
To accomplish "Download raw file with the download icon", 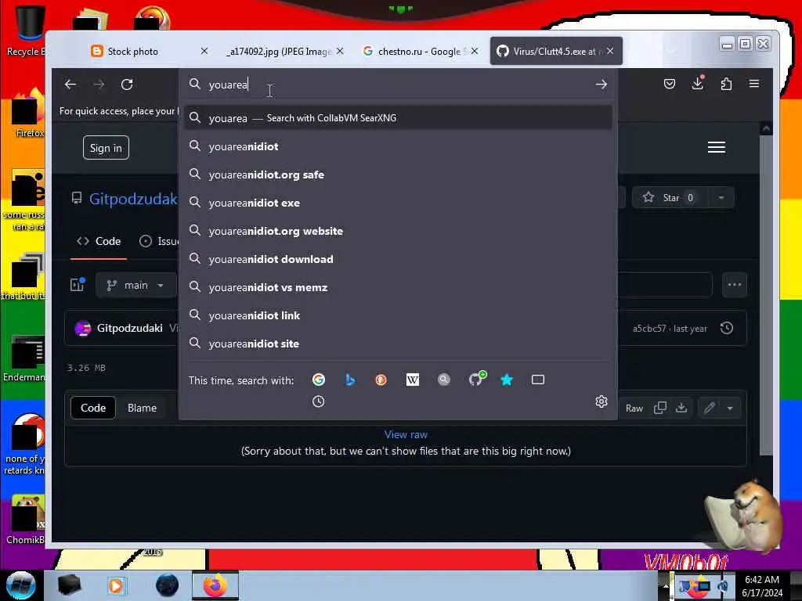I will pos(681,408).
